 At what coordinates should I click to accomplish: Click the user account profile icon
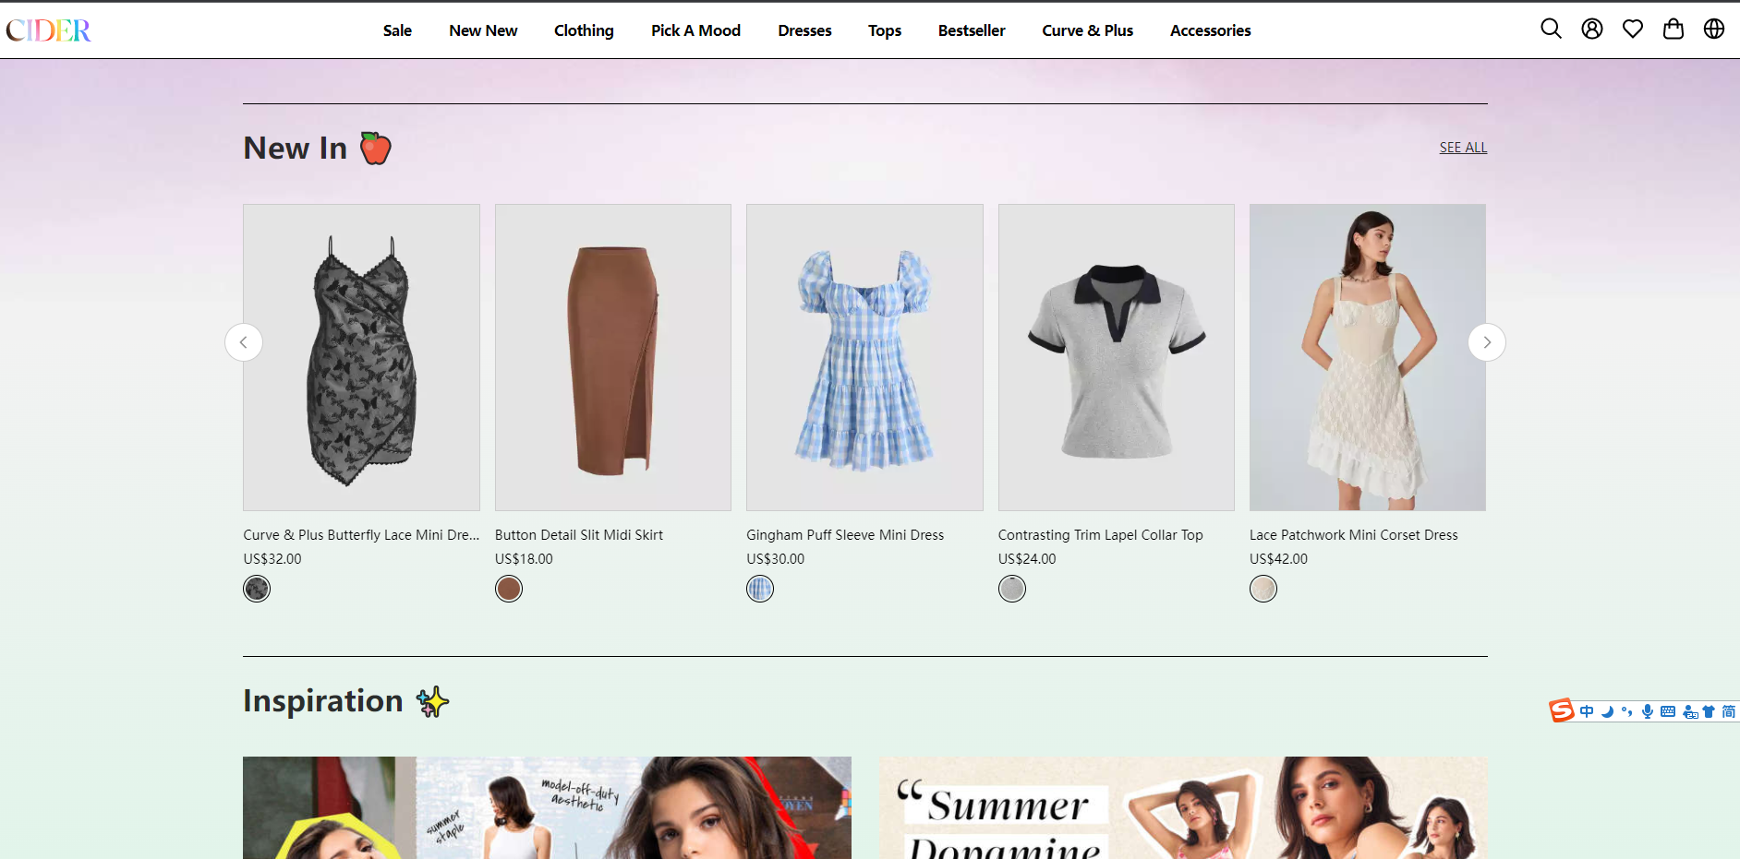coord(1591,30)
